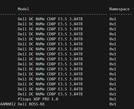Click the 0x1 value in first row
This screenshot has height=109, width=134.
[x=113, y=19]
